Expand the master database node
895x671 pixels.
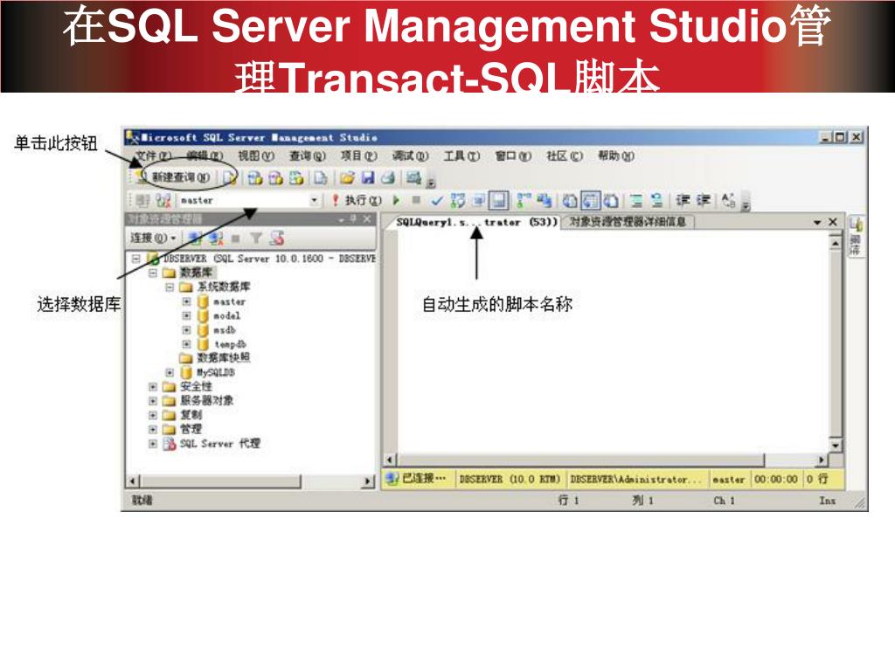[187, 301]
